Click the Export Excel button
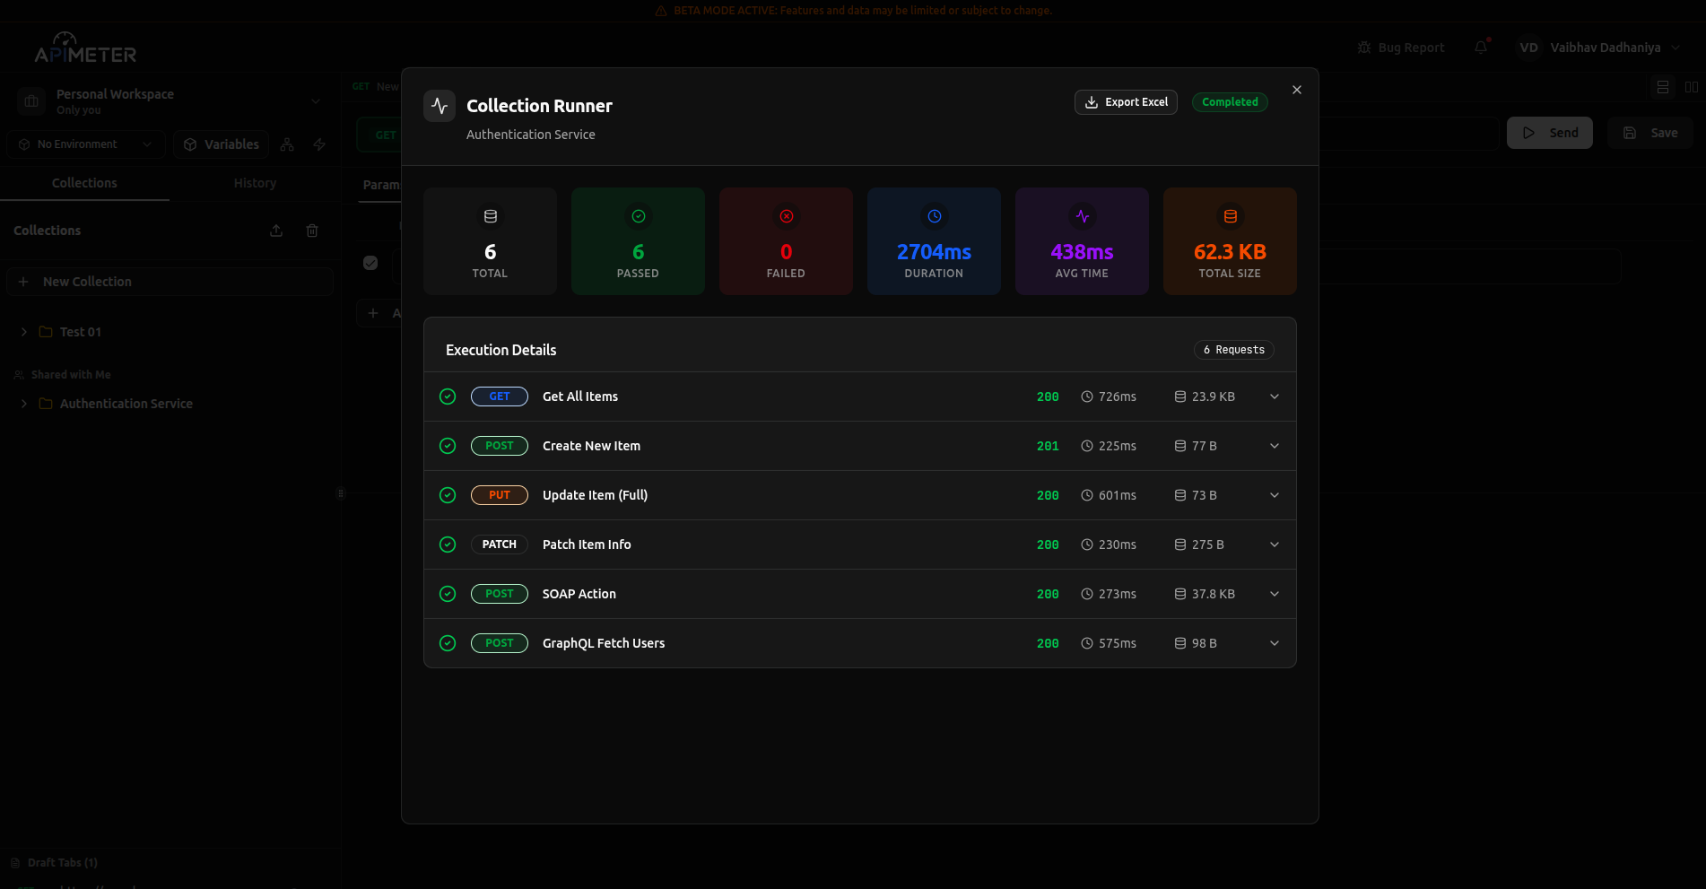The width and height of the screenshot is (1706, 889). point(1126,101)
